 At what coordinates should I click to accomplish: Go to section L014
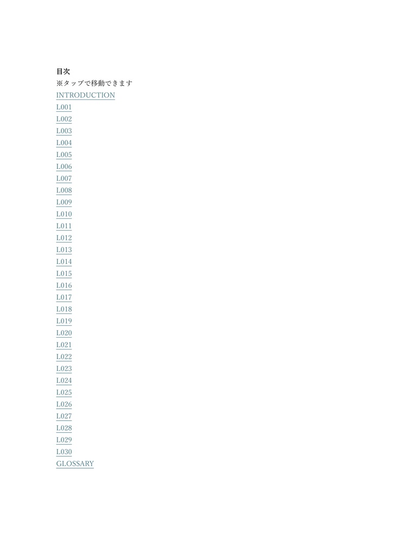pos(64,262)
